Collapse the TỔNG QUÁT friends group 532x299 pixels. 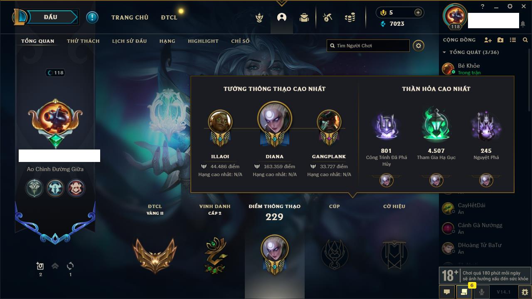point(444,52)
